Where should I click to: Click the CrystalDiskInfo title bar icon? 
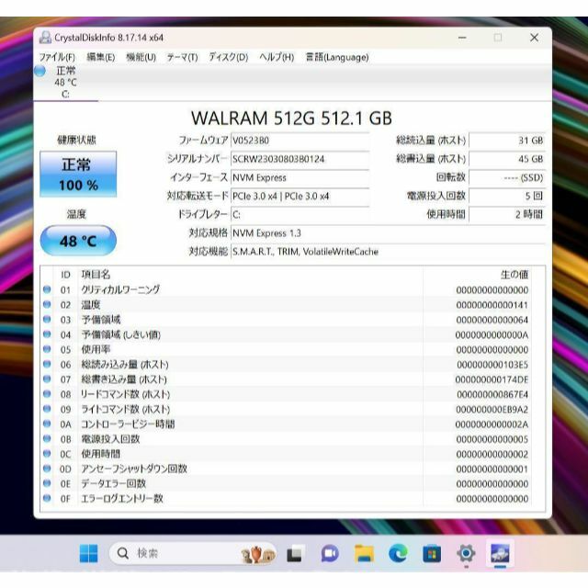(x=45, y=38)
